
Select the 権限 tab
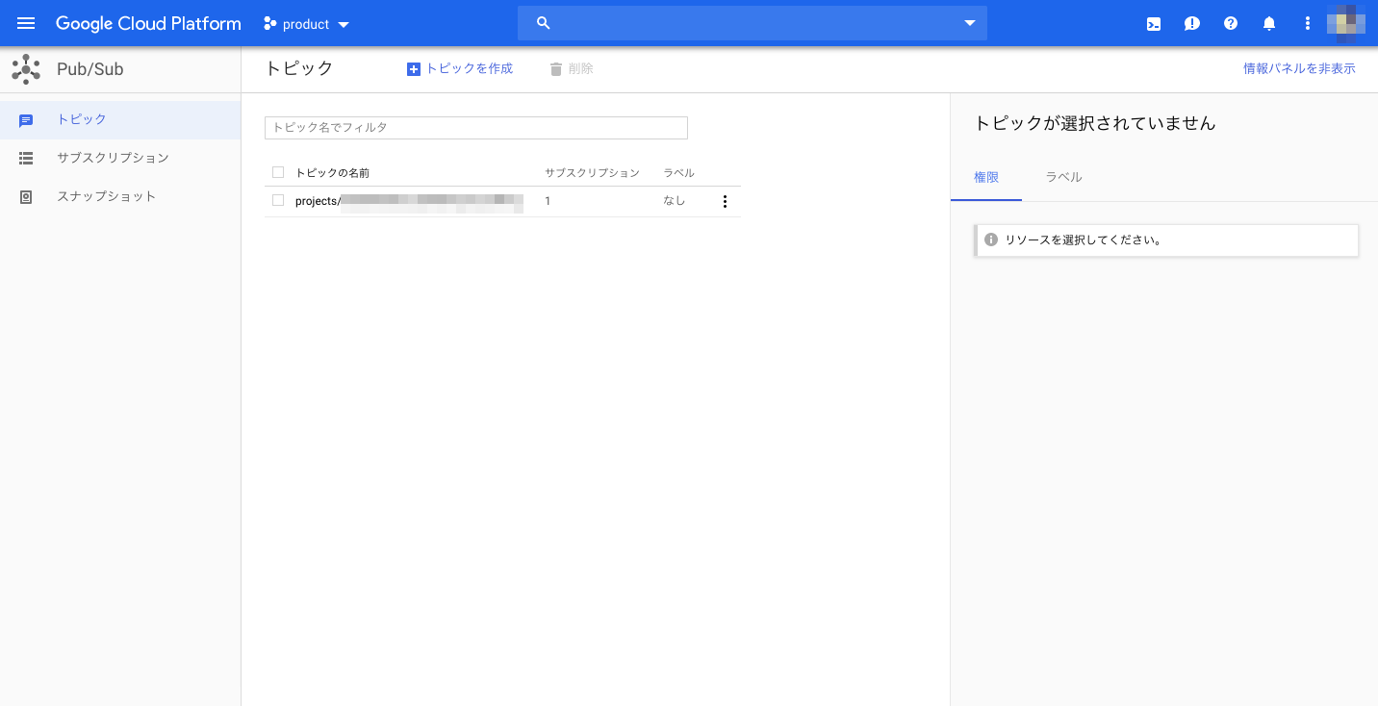[x=986, y=177]
